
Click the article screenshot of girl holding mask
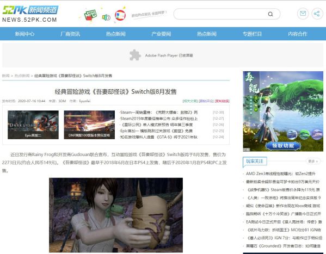click(116, 215)
